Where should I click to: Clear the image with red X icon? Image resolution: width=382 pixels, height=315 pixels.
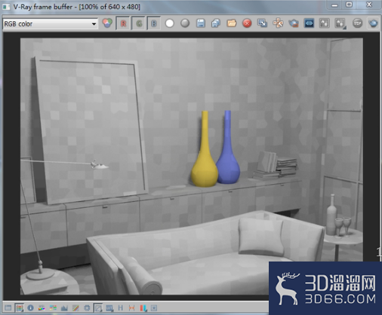point(247,23)
